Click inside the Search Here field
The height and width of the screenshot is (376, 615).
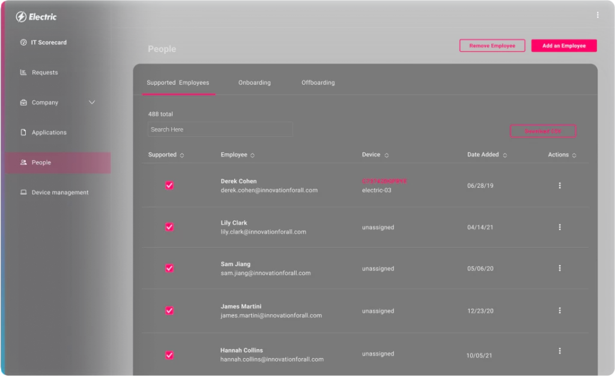220,129
